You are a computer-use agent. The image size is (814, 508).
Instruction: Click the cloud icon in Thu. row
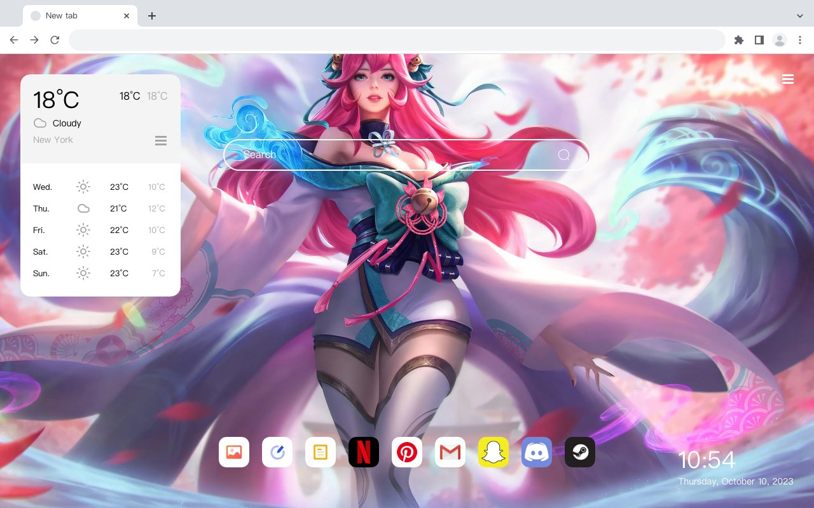coord(83,208)
